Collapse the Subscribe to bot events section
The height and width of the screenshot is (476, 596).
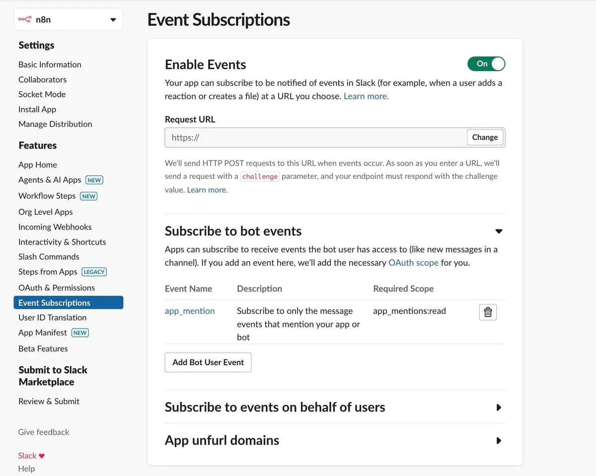(x=499, y=231)
